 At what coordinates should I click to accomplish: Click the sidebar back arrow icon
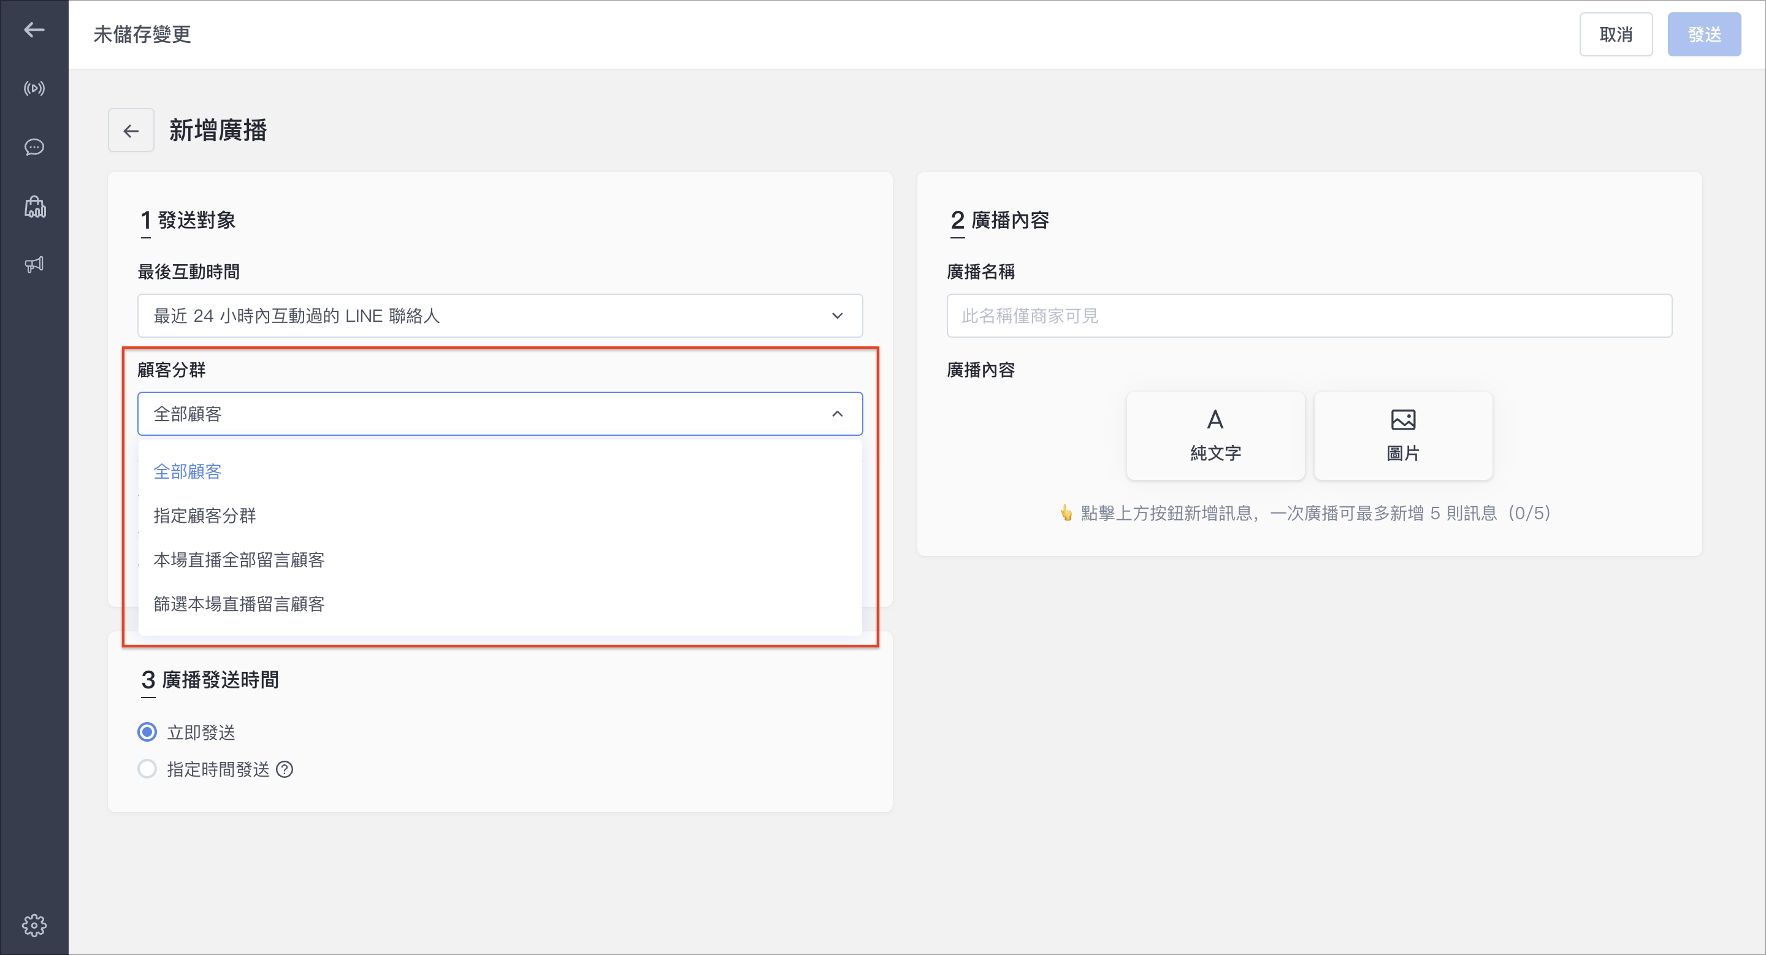tap(34, 29)
